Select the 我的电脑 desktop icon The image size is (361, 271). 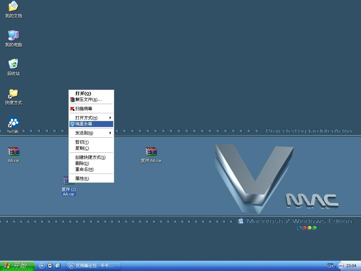[x=13, y=38]
